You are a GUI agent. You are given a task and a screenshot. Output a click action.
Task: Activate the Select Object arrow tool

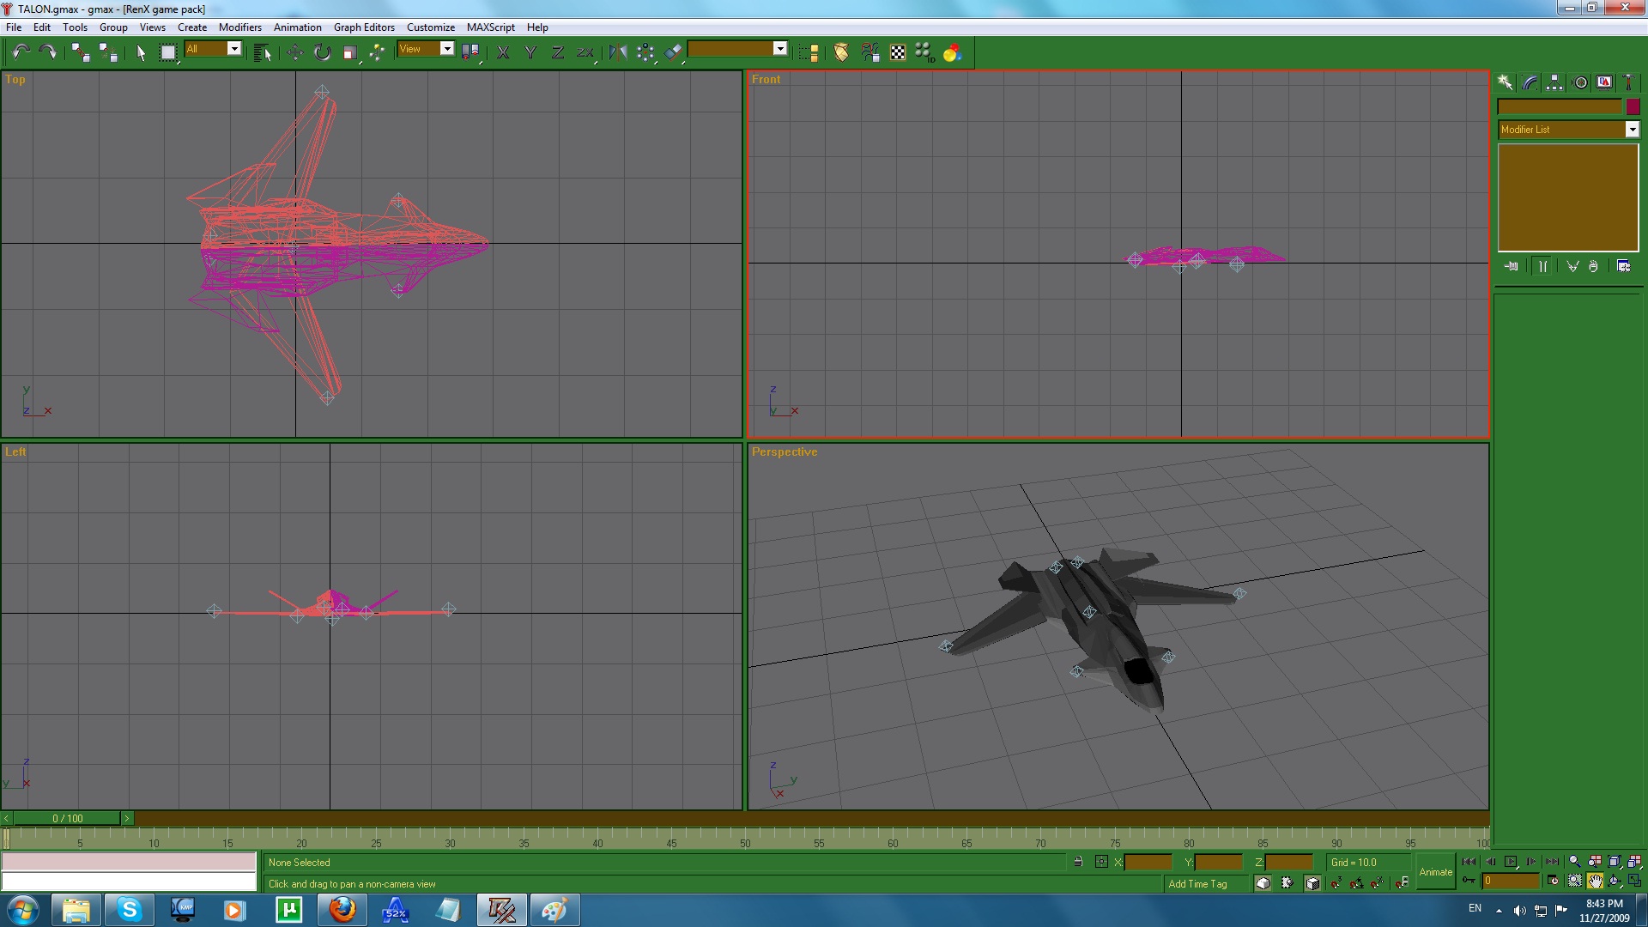click(142, 52)
